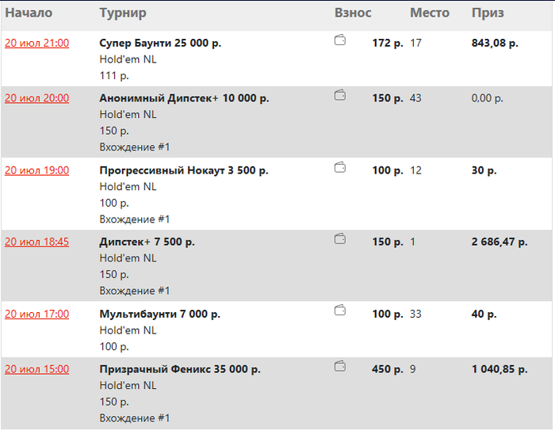
Task: Open the 20 июл 21:00 tournament link
Action: pos(36,43)
